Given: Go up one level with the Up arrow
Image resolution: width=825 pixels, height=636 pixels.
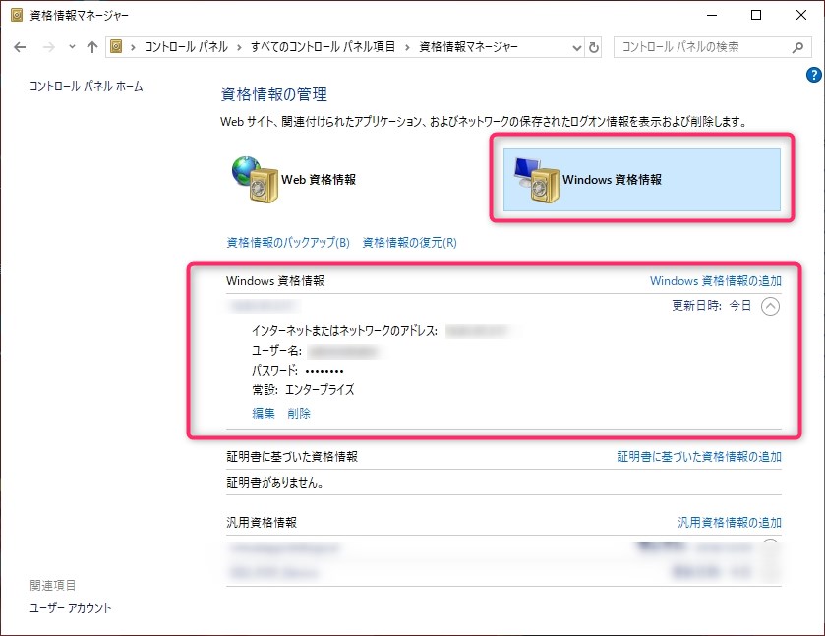Looking at the screenshot, I should tap(92, 47).
